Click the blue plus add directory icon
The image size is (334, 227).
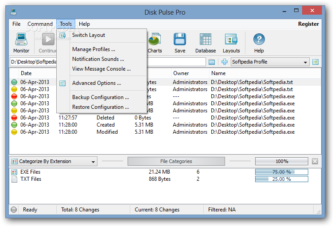pos(225,62)
